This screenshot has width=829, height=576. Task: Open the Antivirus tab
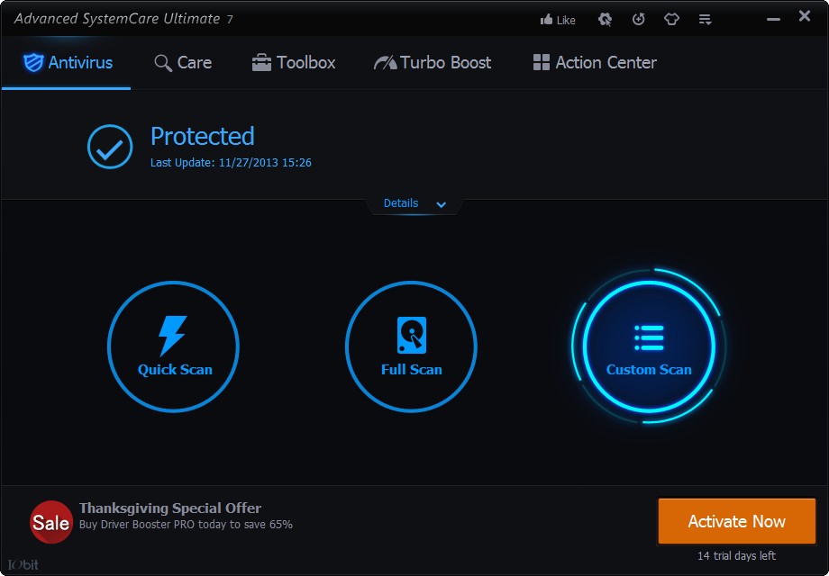pyautogui.click(x=68, y=63)
